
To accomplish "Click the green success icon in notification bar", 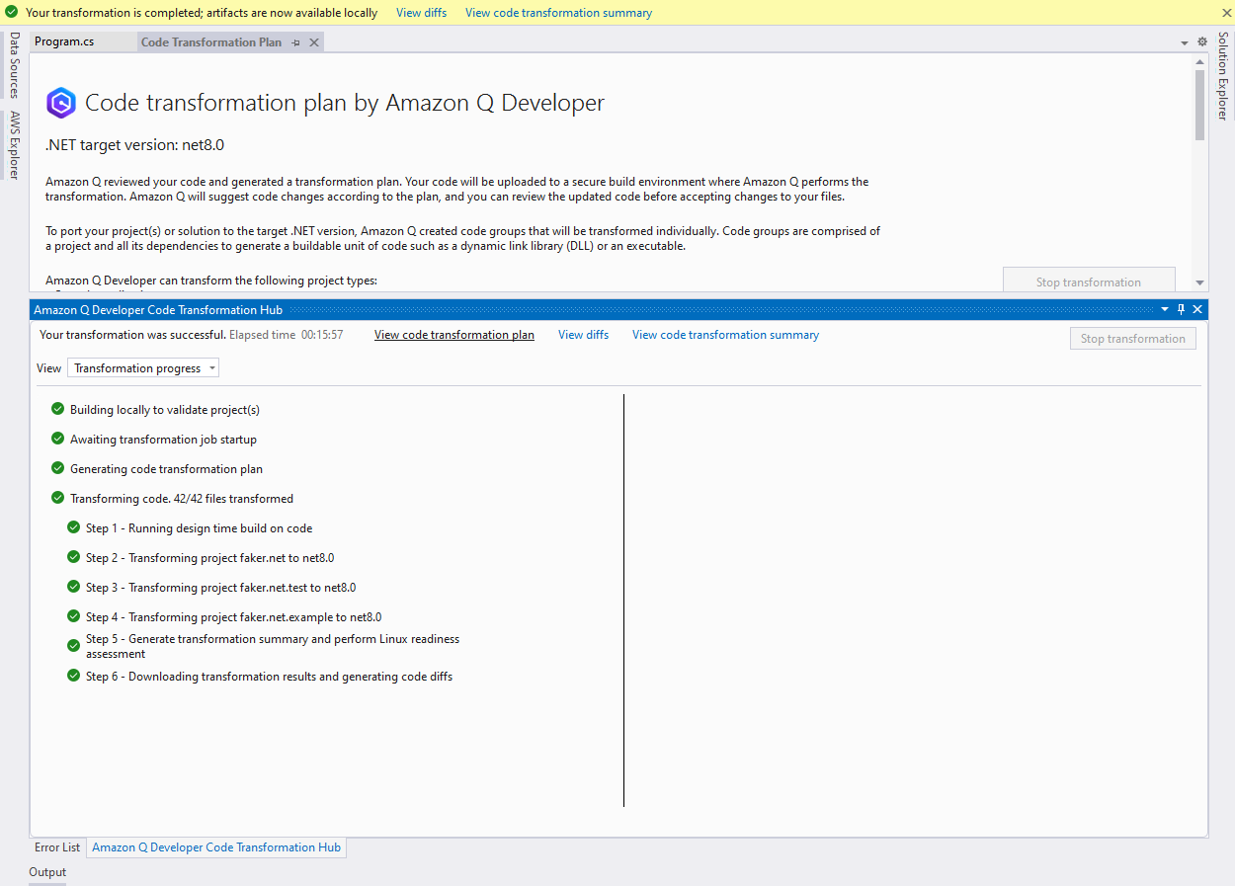I will pos(11,13).
